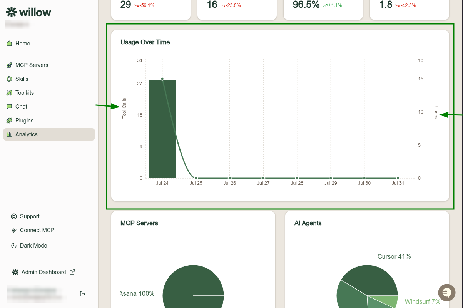This screenshot has height=308, width=463.
Task: Select the Skills hexagon icon
Action: (9, 79)
